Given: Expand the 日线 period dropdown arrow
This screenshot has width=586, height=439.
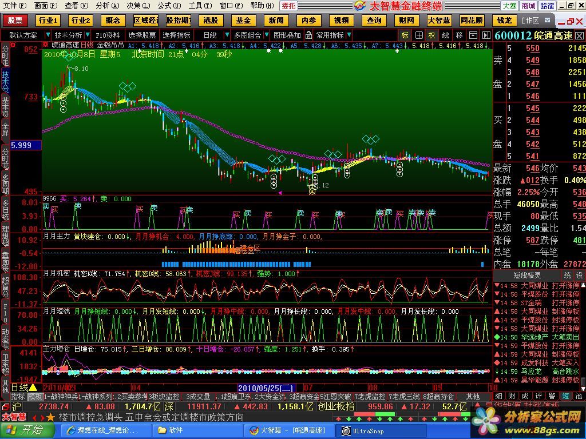Looking at the screenshot, I should click(227, 35).
